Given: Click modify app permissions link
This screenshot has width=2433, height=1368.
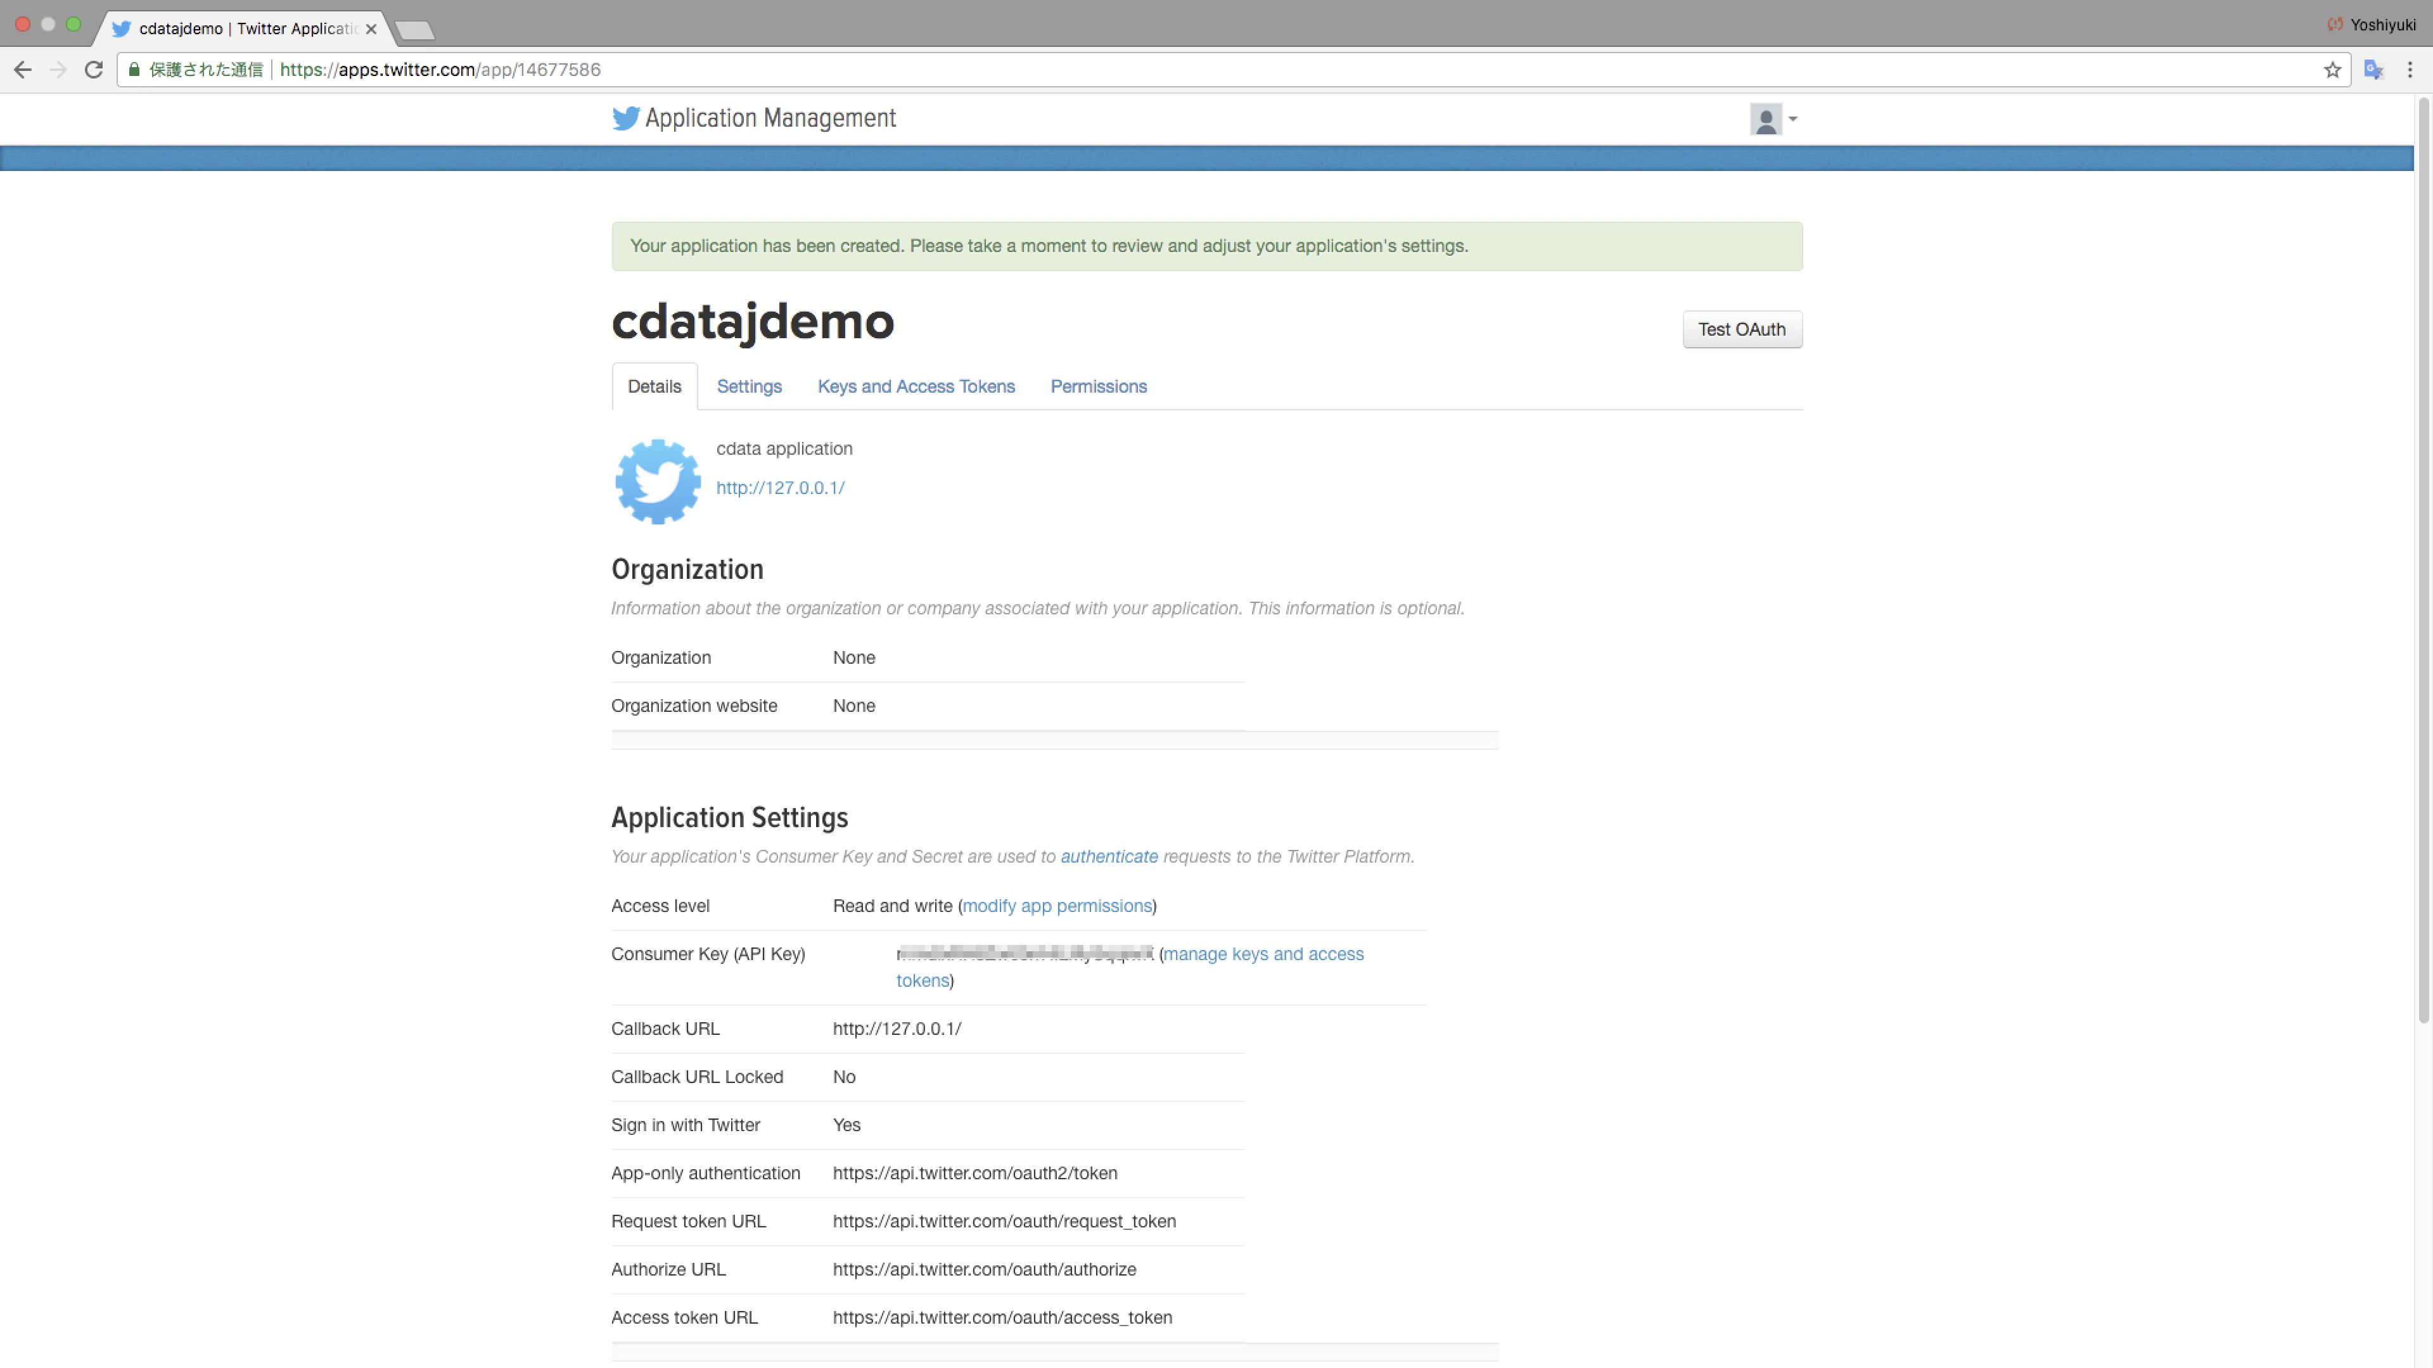Looking at the screenshot, I should 1057,906.
